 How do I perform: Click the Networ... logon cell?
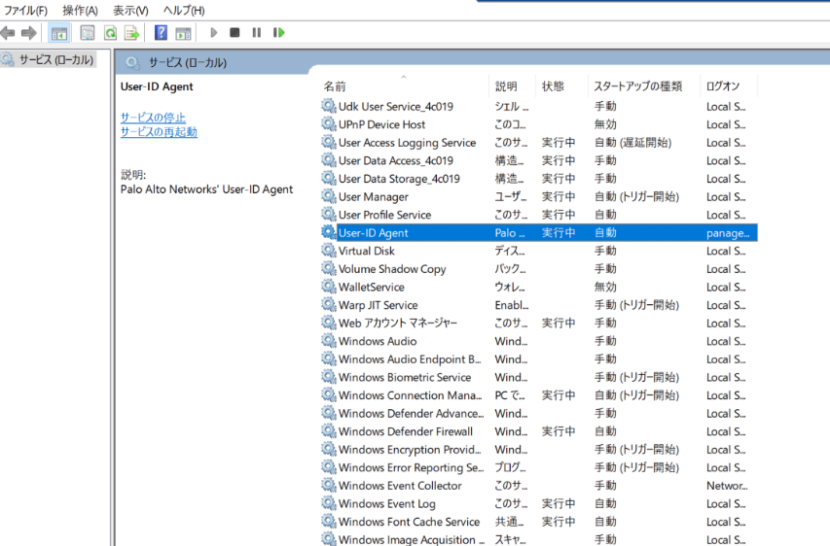(x=727, y=485)
